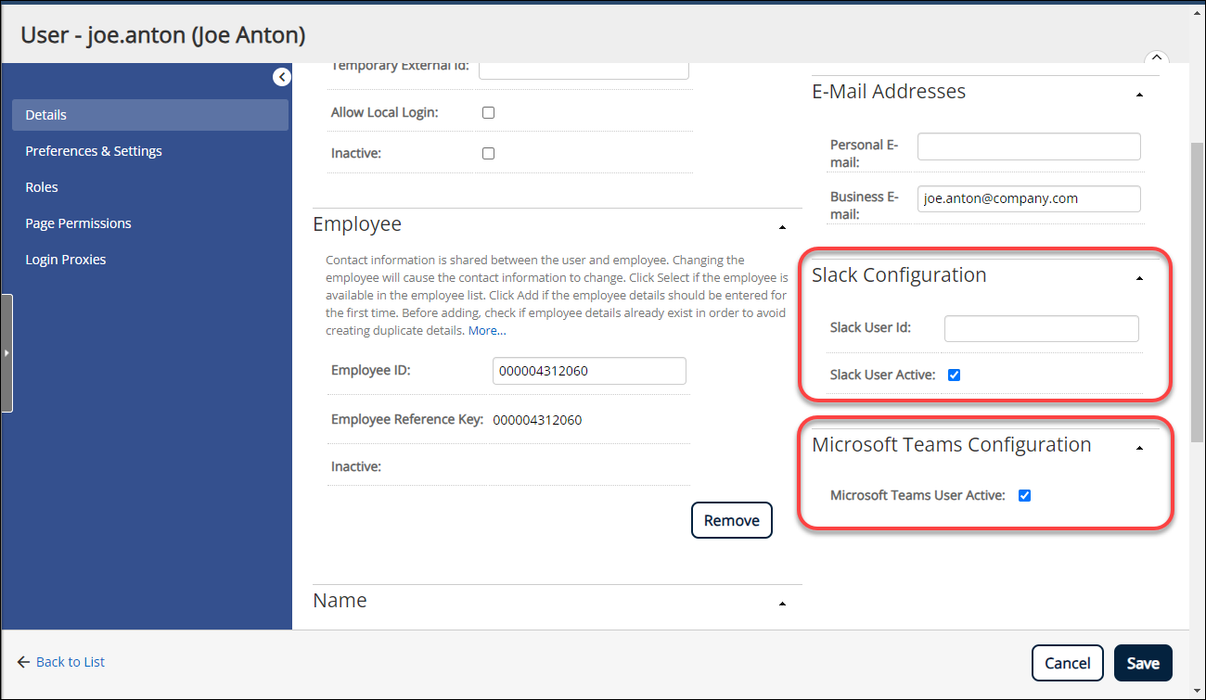Check the Inactive user checkbox

(489, 154)
